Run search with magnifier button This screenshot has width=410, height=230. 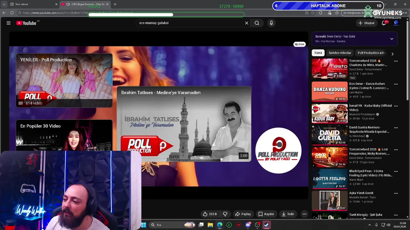[x=257, y=23]
